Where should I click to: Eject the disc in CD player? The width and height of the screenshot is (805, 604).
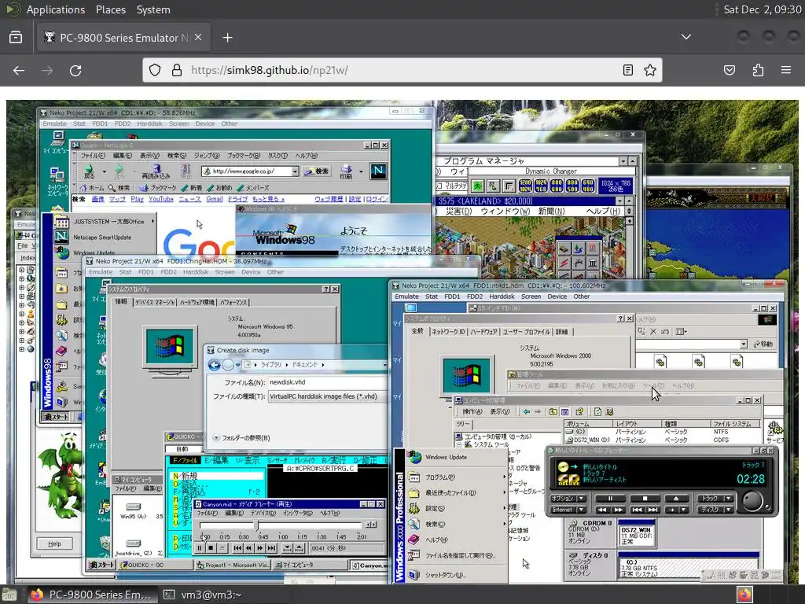(675, 498)
